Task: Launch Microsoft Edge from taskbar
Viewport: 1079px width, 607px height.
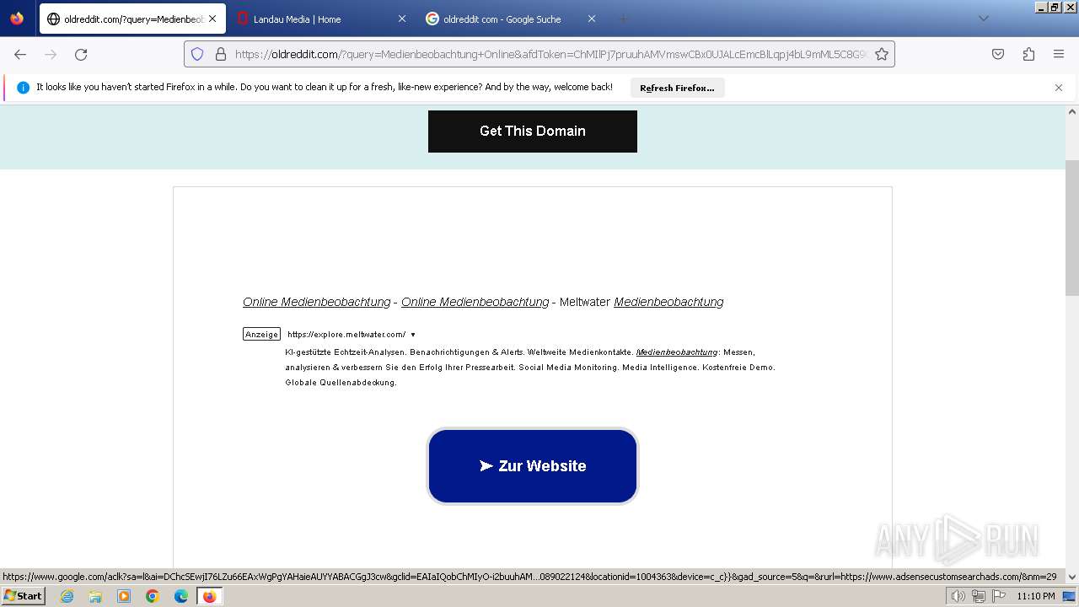Action: pyautogui.click(x=181, y=596)
